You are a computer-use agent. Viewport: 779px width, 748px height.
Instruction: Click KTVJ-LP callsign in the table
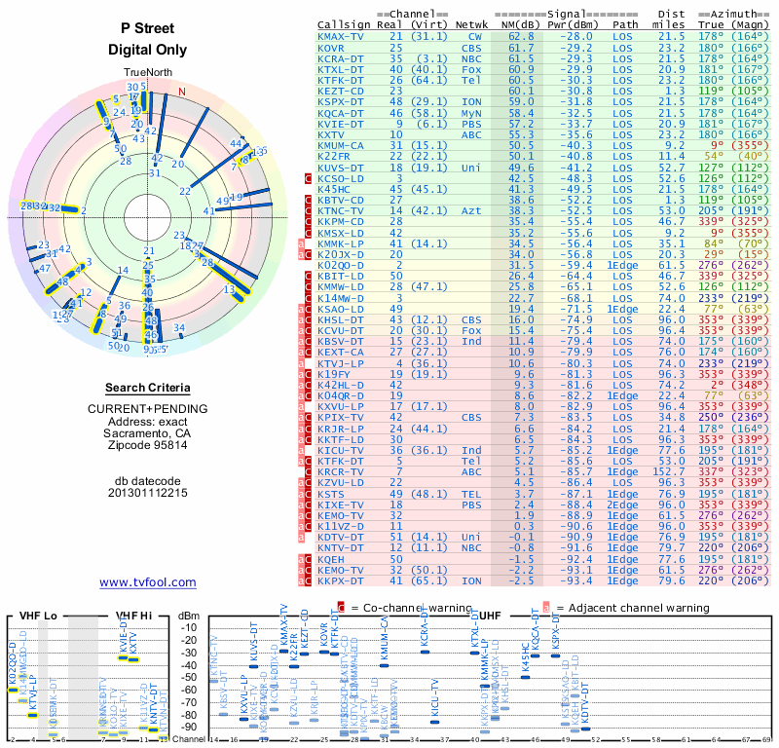(x=340, y=364)
